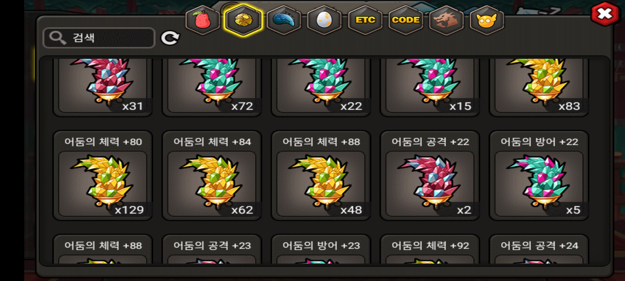Image resolution: width=625 pixels, height=281 pixels.
Task: Click the circular refresh arrow icon
Action: [170, 38]
